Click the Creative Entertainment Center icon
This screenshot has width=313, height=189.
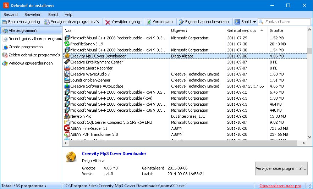[x=67, y=62]
